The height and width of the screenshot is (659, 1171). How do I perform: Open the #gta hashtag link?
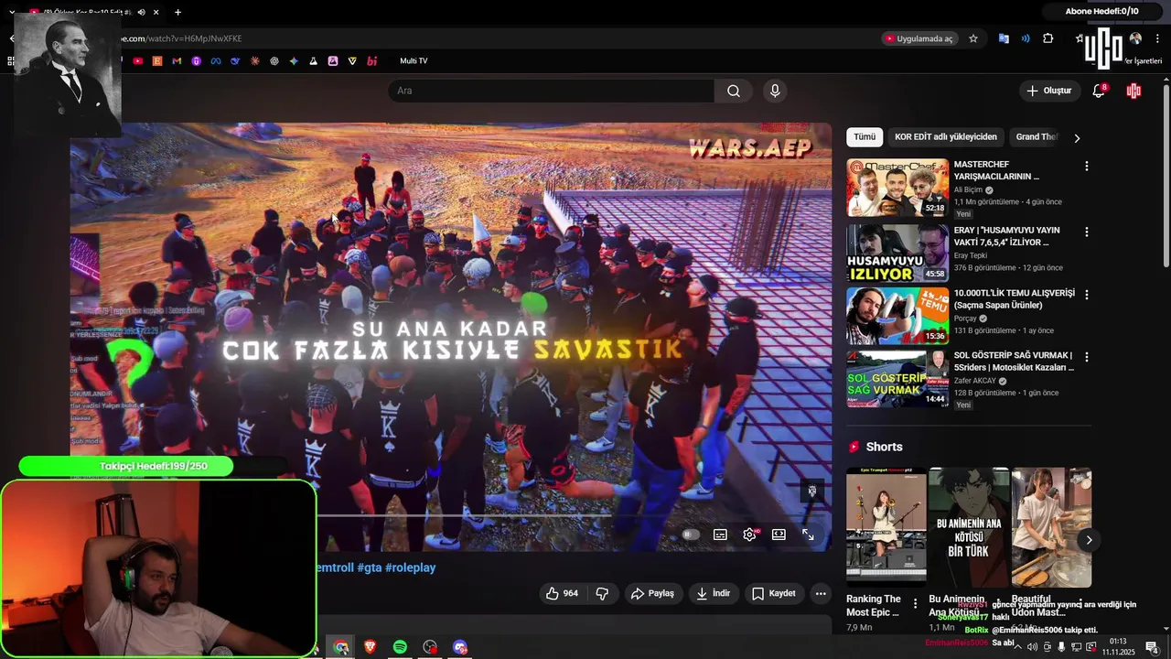click(x=370, y=567)
